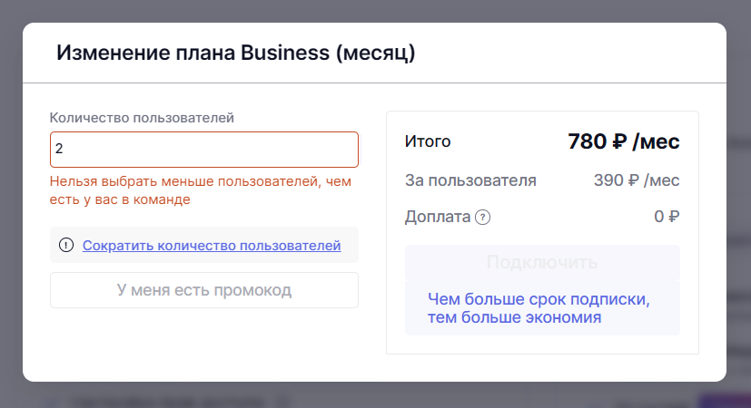The width and height of the screenshot is (751, 408).
Task: Click the Изменение плана Business (месяц) title
Action: click(235, 53)
